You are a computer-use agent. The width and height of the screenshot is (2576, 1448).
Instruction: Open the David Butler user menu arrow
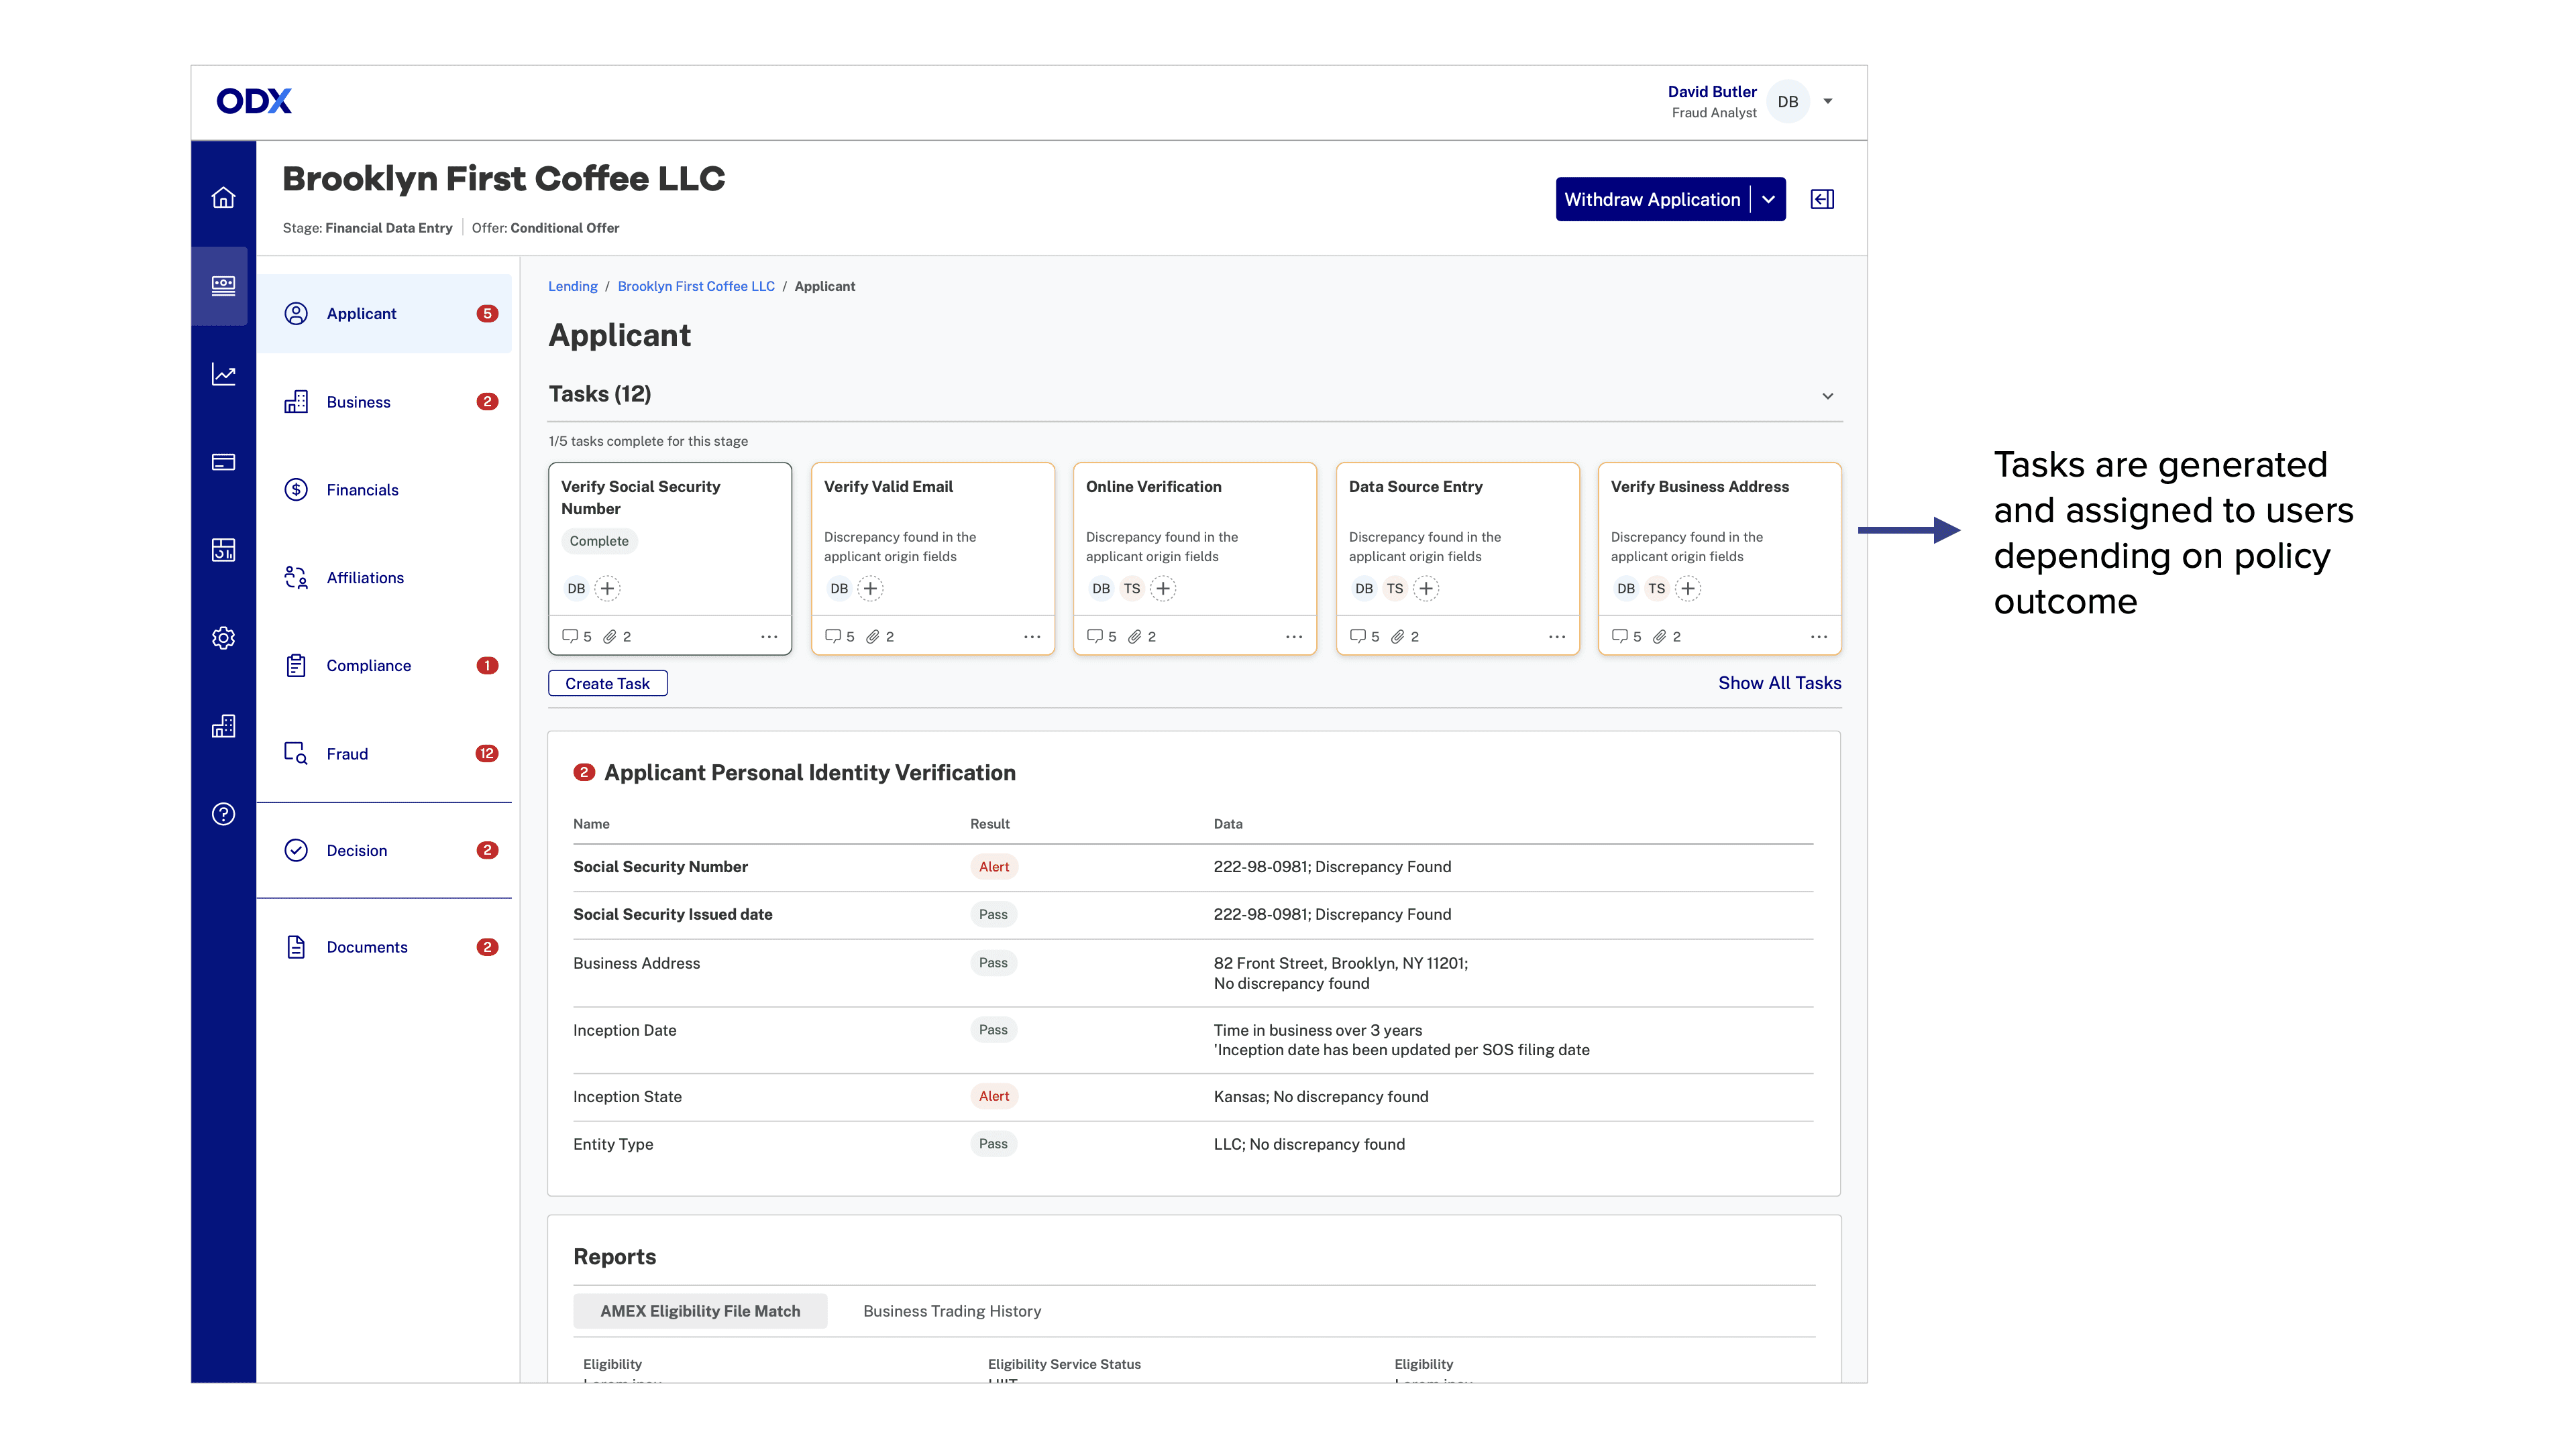[x=1827, y=101]
